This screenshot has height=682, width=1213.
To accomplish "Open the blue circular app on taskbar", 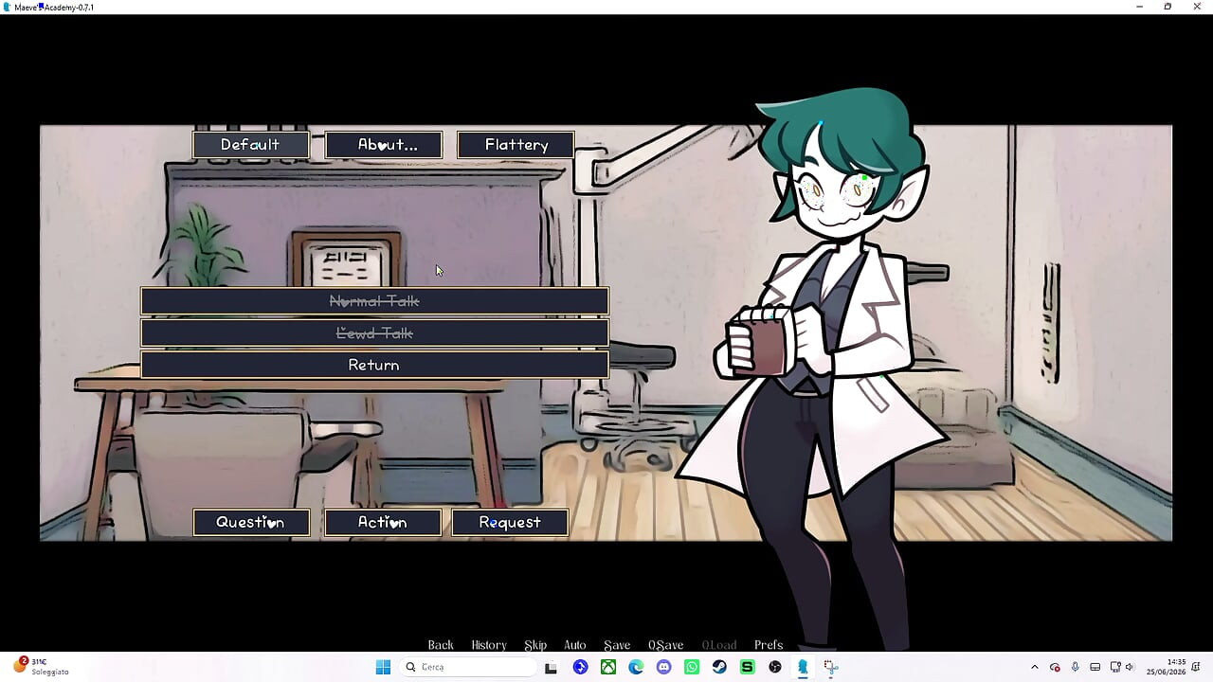I will pyautogui.click(x=580, y=667).
